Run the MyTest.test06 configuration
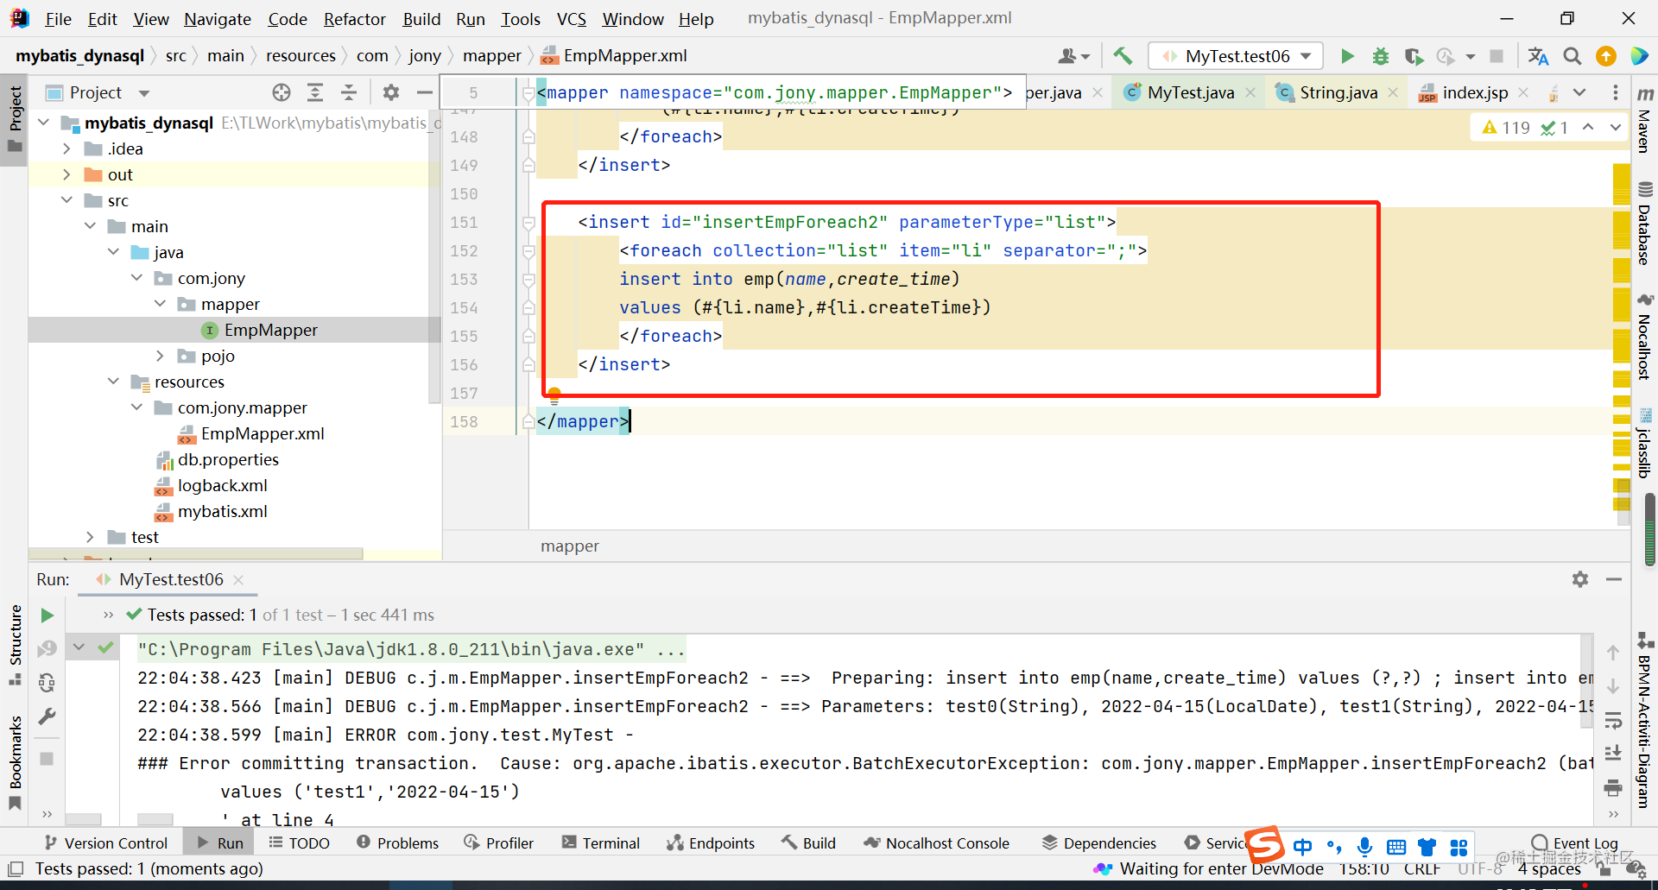The image size is (1658, 890). [x=1347, y=55]
